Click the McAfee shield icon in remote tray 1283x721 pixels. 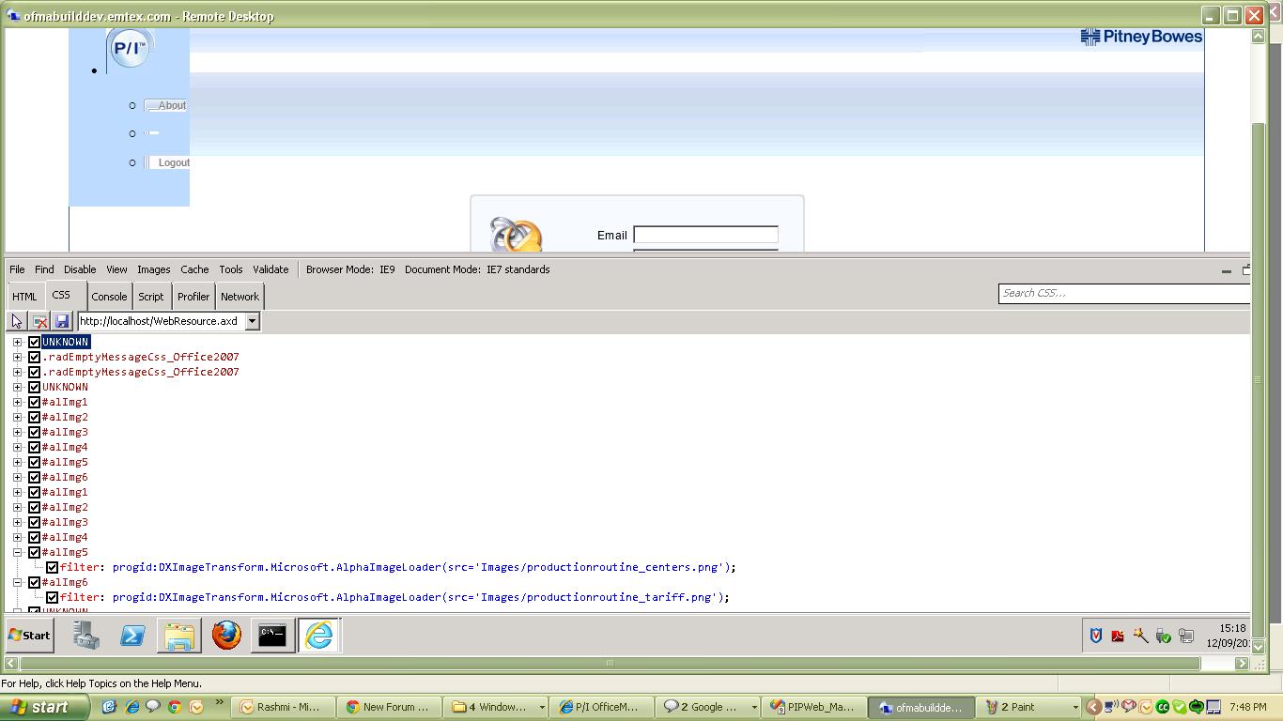click(x=1095, y=636)
